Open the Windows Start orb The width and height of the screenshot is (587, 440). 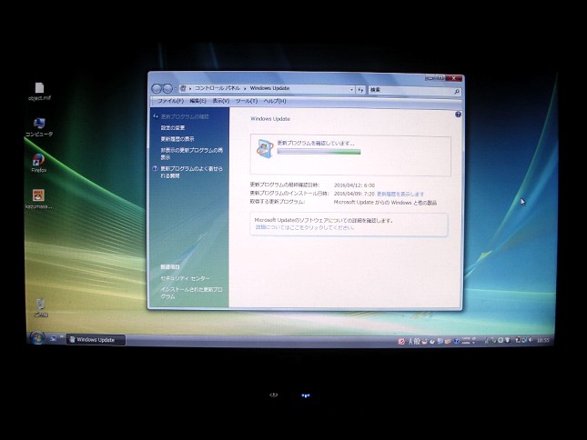point(37,338)
